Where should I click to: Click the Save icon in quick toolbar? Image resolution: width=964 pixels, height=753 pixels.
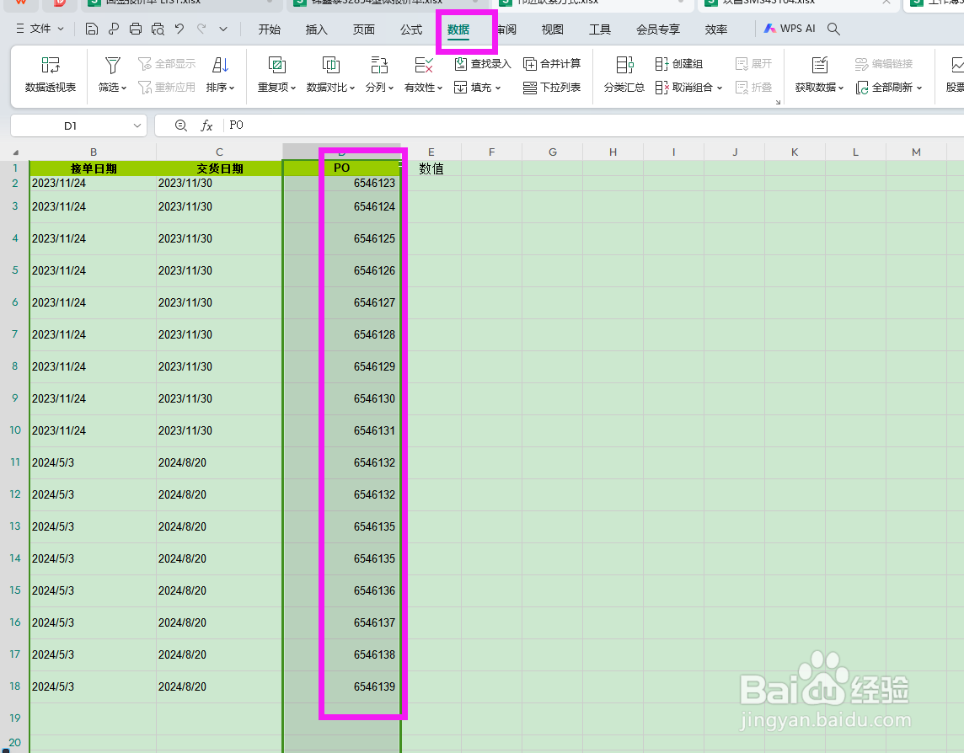pyautogui.click(x=92, y=29)
